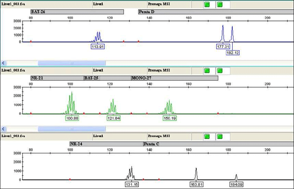294x189 pixels.
Task: Click the 113.91 blue peak label
Action: coord(97,46)
